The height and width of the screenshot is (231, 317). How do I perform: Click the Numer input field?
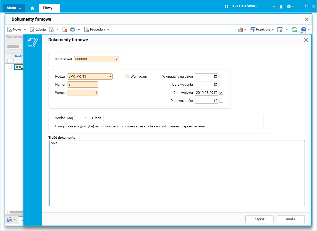(83, 85)
